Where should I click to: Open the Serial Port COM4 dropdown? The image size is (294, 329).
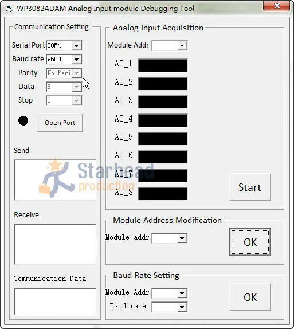pos(77,45)
